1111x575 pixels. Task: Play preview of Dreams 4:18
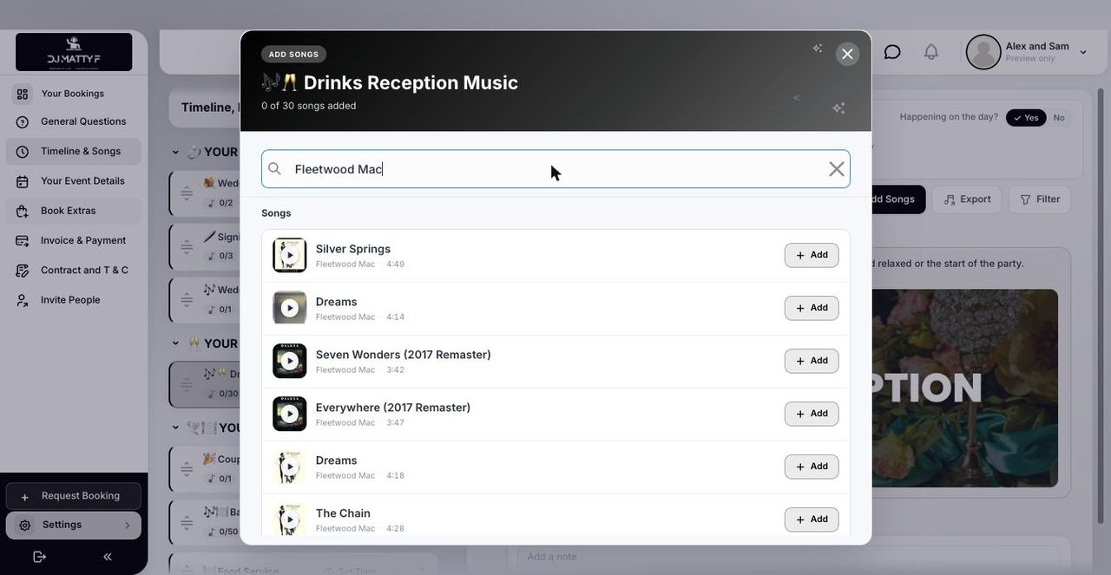290,467
